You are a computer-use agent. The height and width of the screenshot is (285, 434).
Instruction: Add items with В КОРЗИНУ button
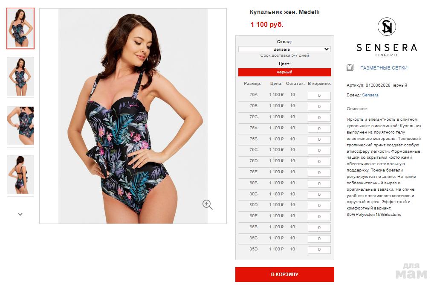(284, 274)
